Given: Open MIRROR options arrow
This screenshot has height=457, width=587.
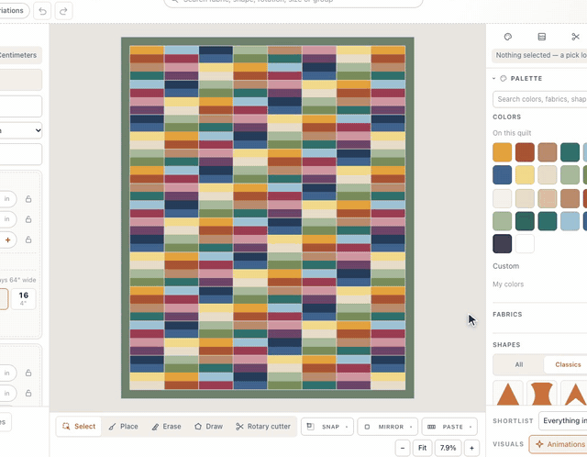Looking at the screenshot, I should [x=411, y=427].
